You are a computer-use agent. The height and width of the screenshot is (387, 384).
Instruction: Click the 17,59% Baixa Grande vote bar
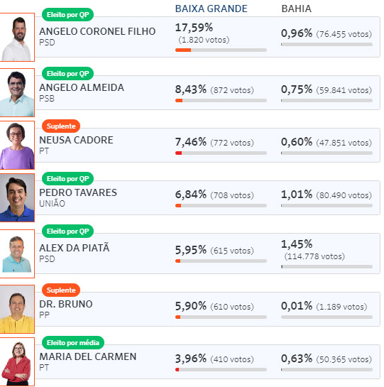pyautogui.click(x=221, y=50)
